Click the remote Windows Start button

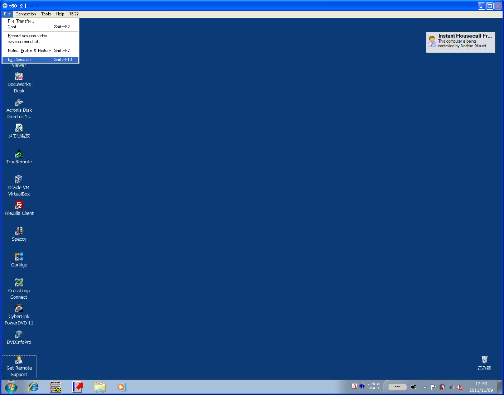11,387
